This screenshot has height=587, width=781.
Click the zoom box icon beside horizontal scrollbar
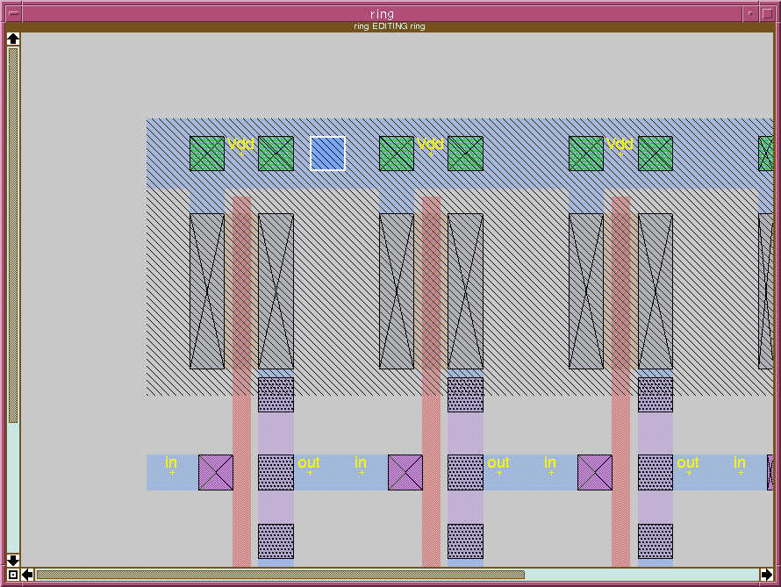(x=13, y=575)
